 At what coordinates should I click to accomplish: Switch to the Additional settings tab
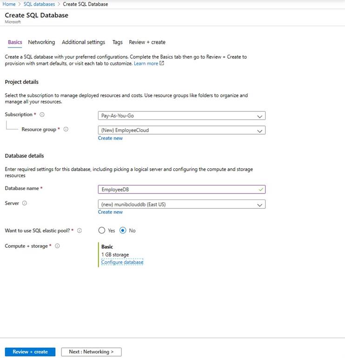click(83, 42)
